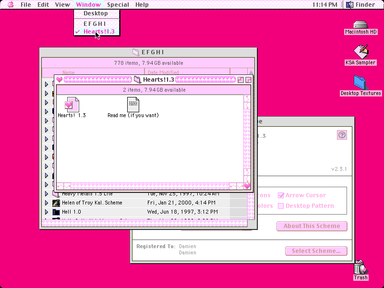Viewport: 384px width, 288px height.
Task: Click up arrow at top of Hearts!1.3 vertical scrollbar
Action: coord(247,99)
